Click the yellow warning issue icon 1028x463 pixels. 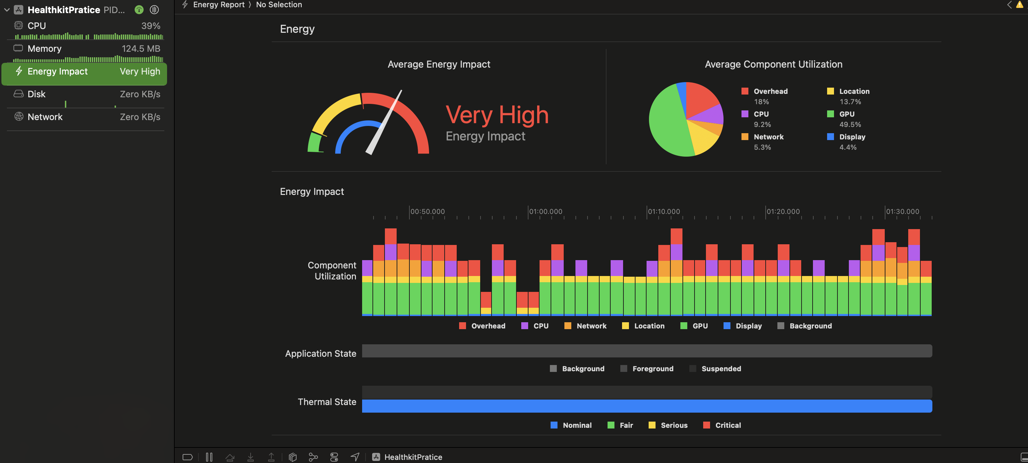pyautogui.click(x=1020, y=5)
